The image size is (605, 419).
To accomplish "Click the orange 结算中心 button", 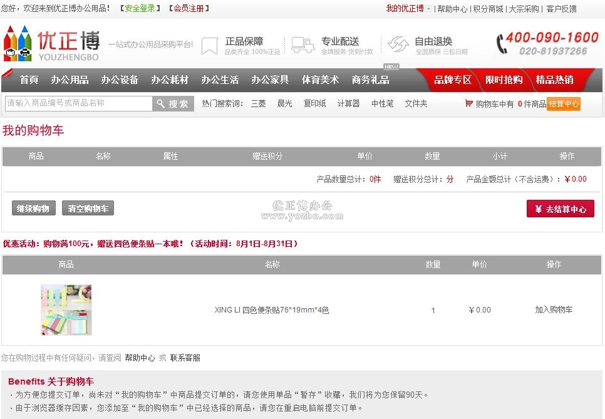I will [564, 104].
